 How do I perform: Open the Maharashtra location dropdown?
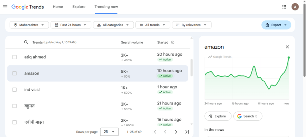click(29, 25)
